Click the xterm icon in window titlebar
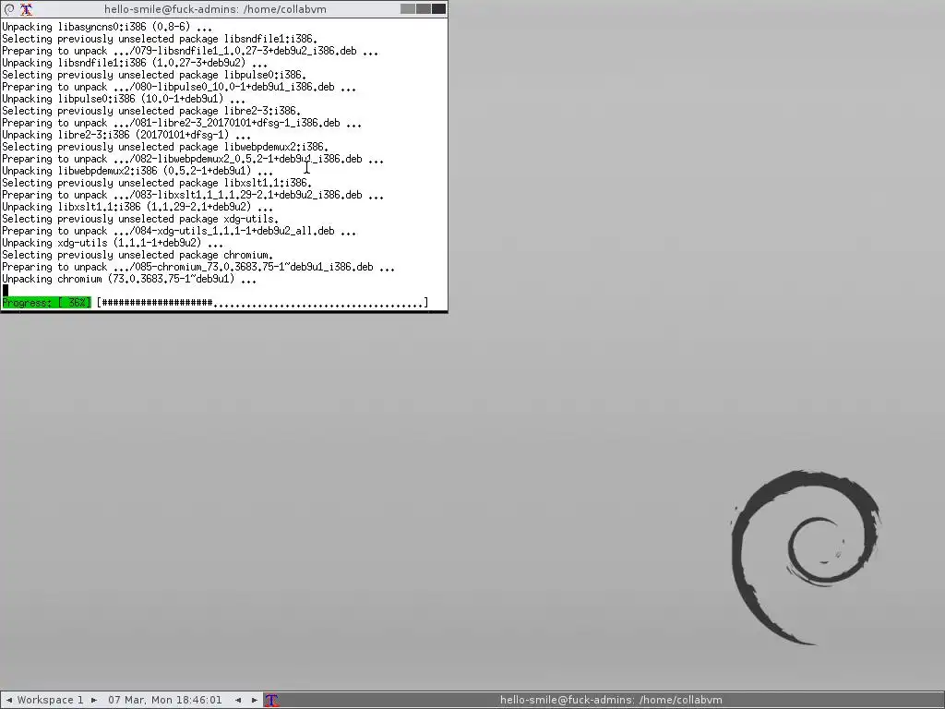 [26, 9]
